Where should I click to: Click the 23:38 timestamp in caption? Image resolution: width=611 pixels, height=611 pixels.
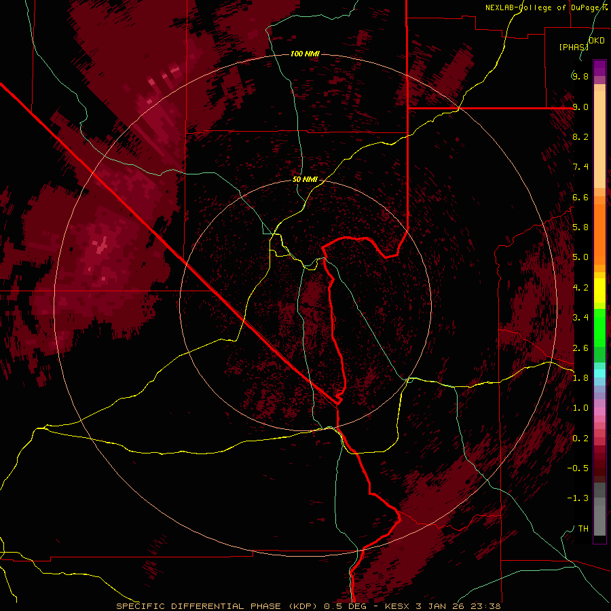[485, 606]
